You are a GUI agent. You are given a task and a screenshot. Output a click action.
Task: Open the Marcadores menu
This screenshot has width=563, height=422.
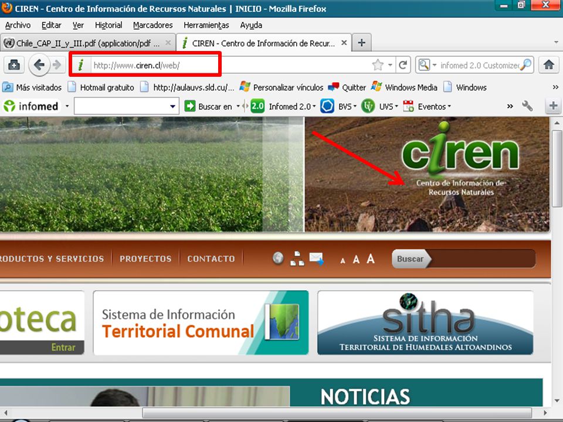tap(152, 25)
